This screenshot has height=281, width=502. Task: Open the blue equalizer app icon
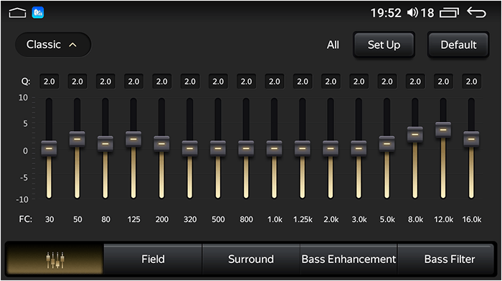[x=38, y=13]
